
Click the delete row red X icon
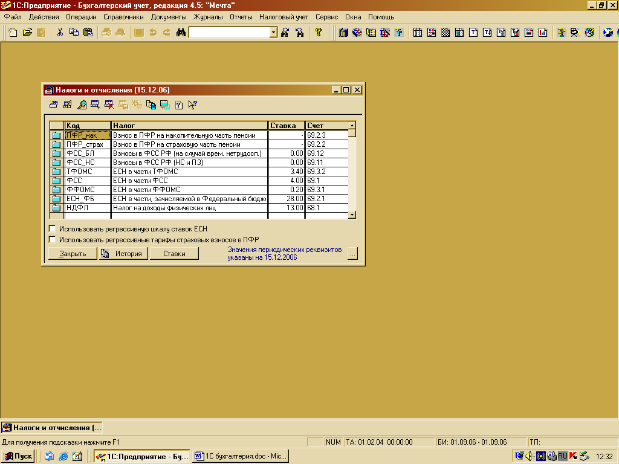[x=109, y=105]
